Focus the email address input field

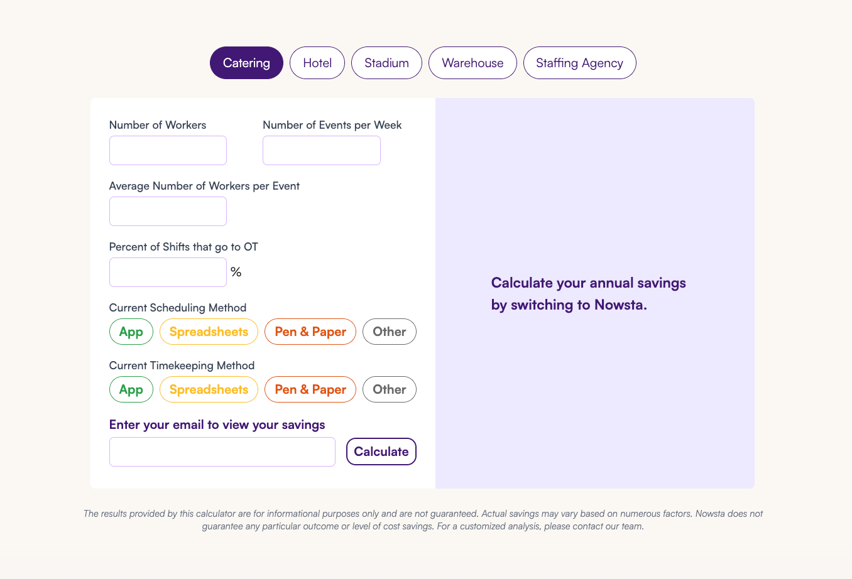[x=222, y=451]
